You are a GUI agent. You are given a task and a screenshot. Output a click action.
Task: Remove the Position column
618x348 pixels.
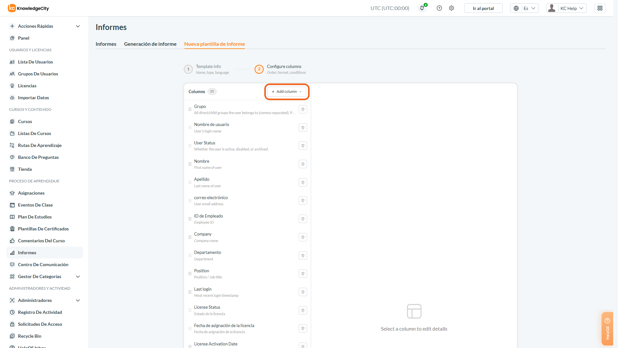click(x=303, y=274)
